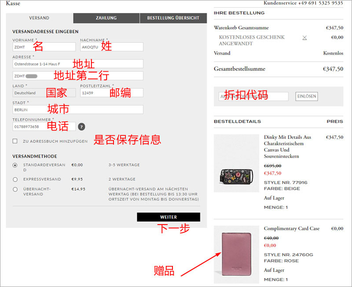
Task: Edit the first Adresse line field
Action: (x=78, y=64)
